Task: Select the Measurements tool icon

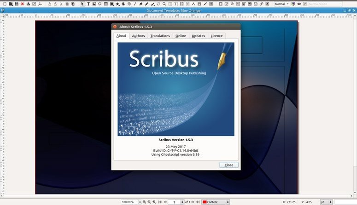Action: click(x=193, y=4)
